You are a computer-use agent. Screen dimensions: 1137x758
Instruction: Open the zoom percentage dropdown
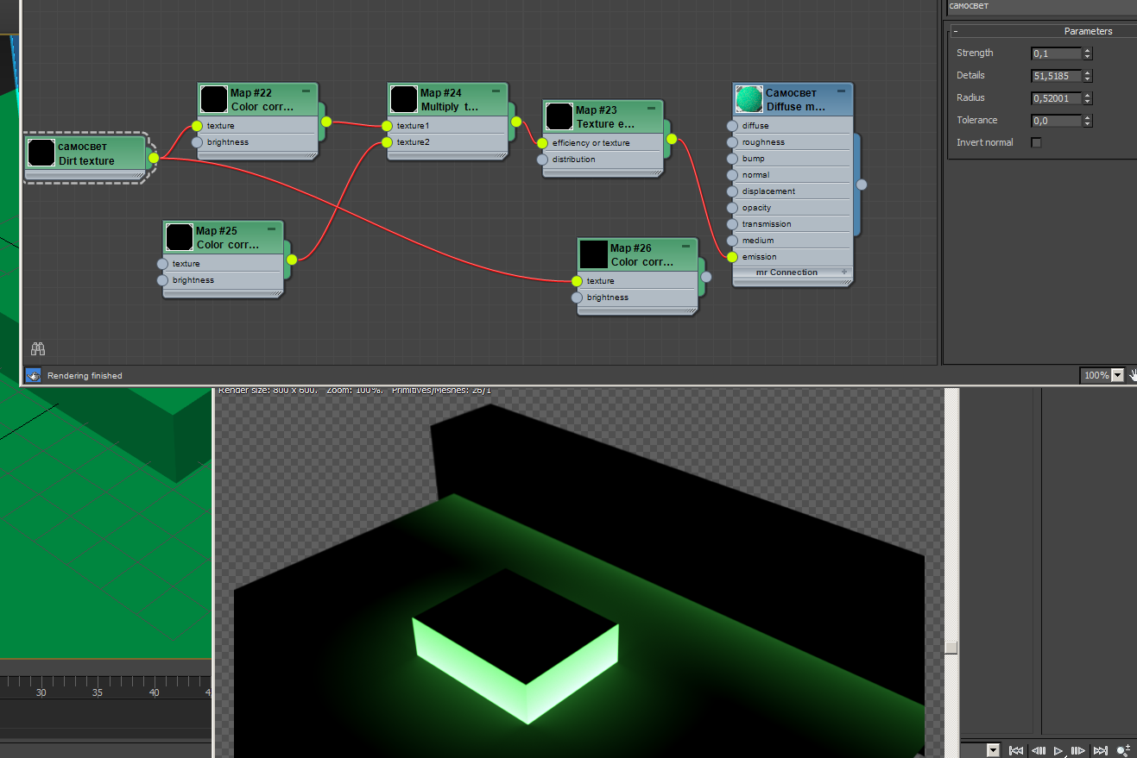pyautogui.click(x=1118, y=375)
